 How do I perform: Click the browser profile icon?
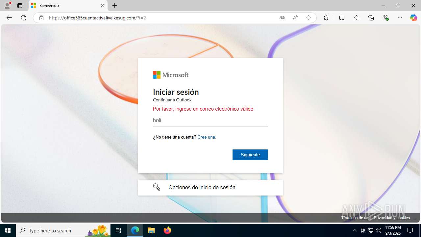[7, 6]
